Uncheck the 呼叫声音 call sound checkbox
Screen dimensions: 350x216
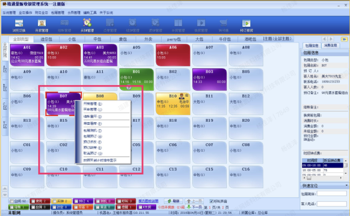[x=211, y=201]
